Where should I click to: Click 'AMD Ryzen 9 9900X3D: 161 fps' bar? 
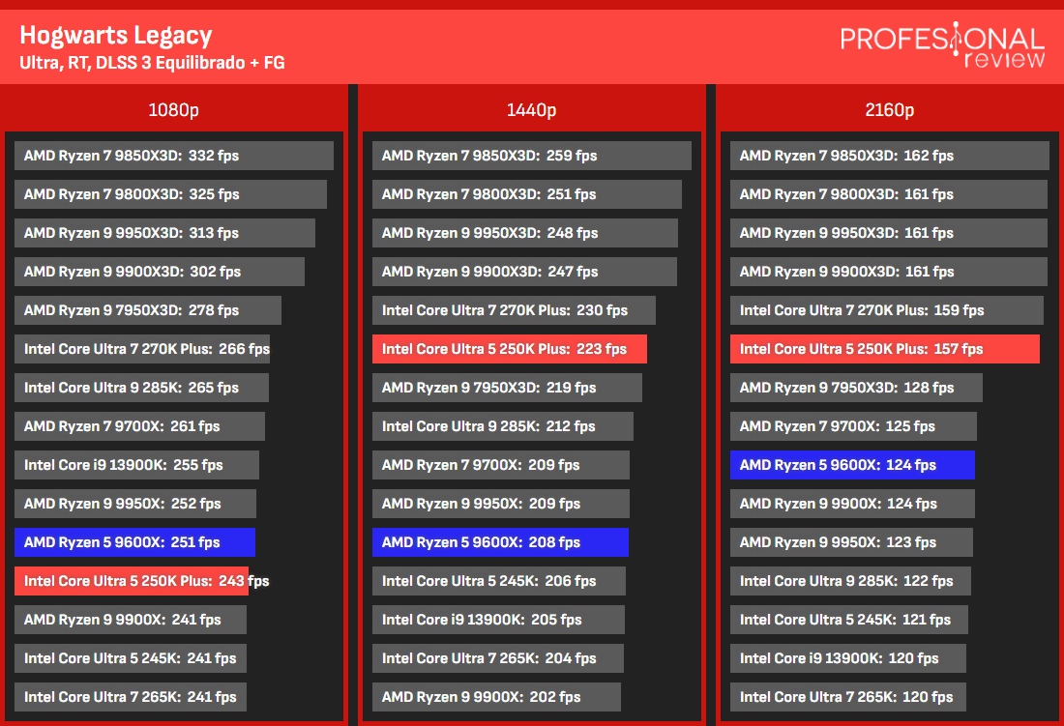click(889, 272)
